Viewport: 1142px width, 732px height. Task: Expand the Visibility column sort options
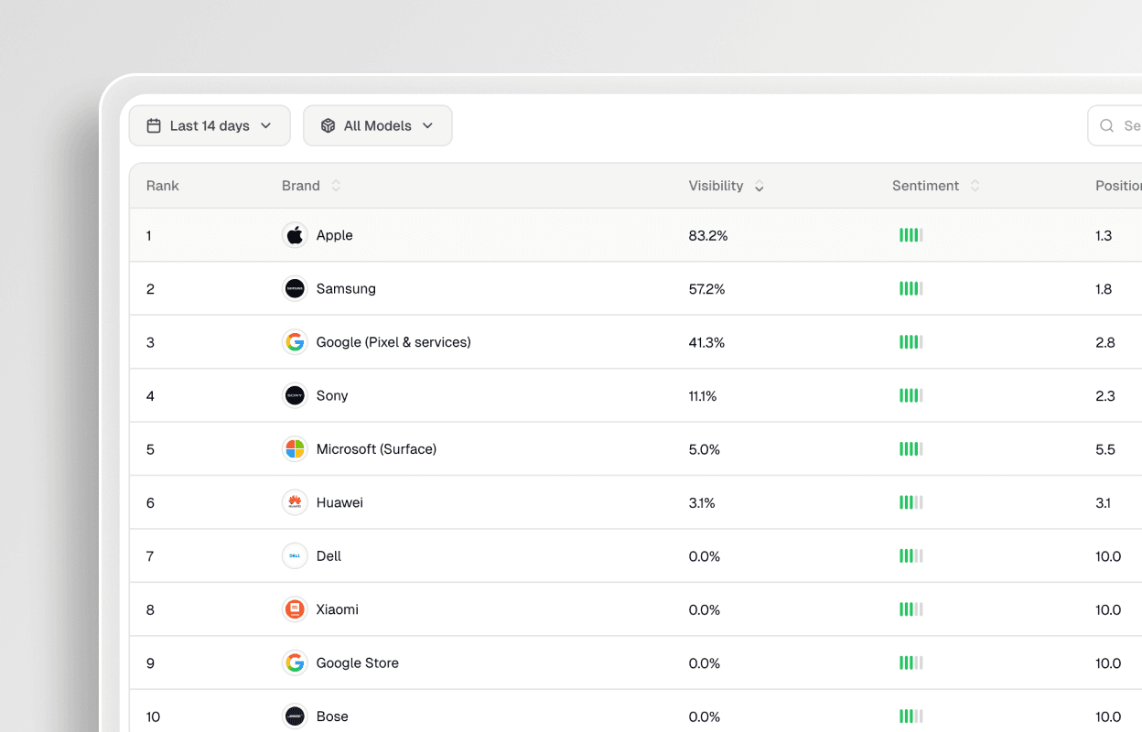click(759, 186)
